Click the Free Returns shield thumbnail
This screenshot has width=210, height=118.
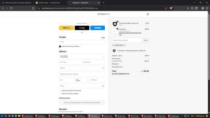115,24
